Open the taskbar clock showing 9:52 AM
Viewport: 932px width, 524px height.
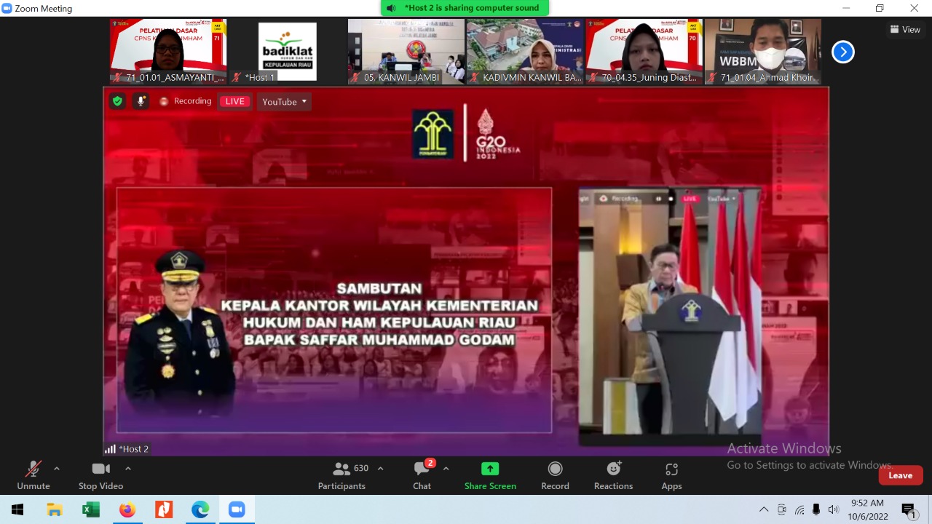tap(867, 509)
